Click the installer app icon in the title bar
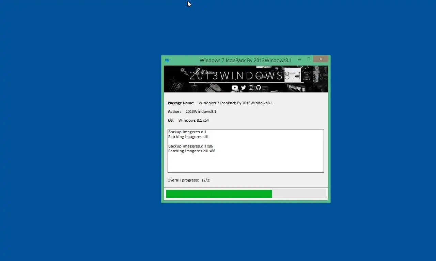Screen dimensions: 436x261 coord(167,60)
